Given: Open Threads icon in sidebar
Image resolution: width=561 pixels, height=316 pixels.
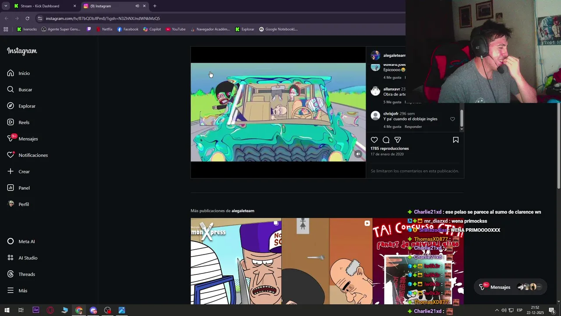Looking at the screenshot, I should click(11, 274).
